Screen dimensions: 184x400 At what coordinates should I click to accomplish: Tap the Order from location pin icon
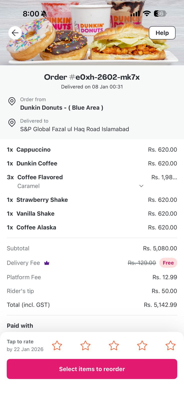pos(12,101)
